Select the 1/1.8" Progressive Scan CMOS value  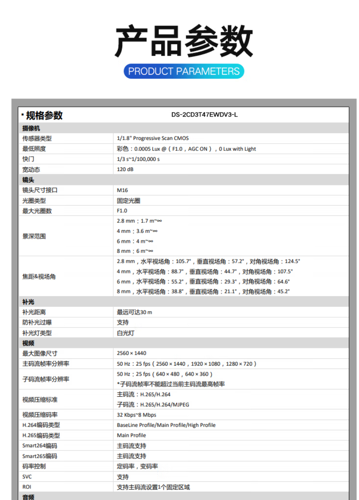click(152, 139)
